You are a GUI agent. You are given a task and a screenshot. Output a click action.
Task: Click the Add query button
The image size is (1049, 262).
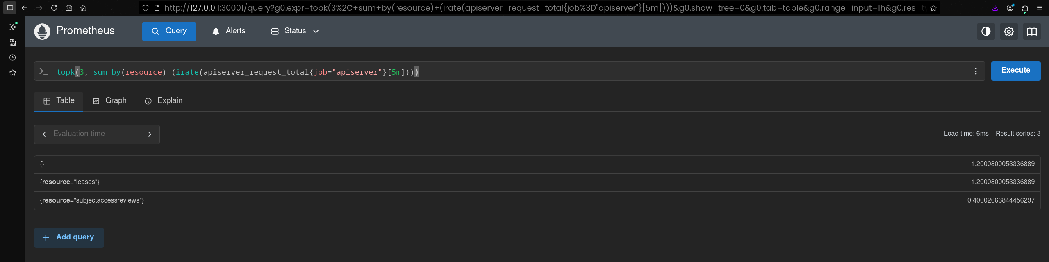tap(69, 238)
